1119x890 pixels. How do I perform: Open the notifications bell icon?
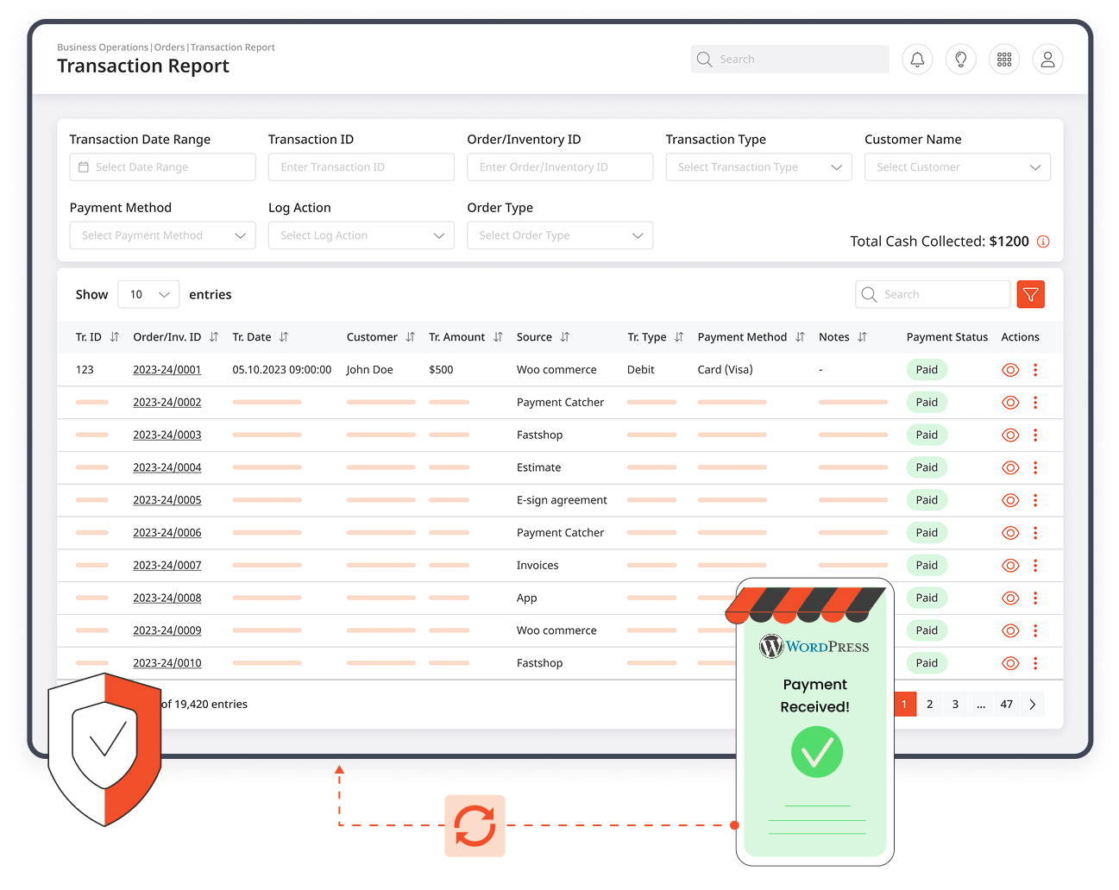[x=917, y=60]
